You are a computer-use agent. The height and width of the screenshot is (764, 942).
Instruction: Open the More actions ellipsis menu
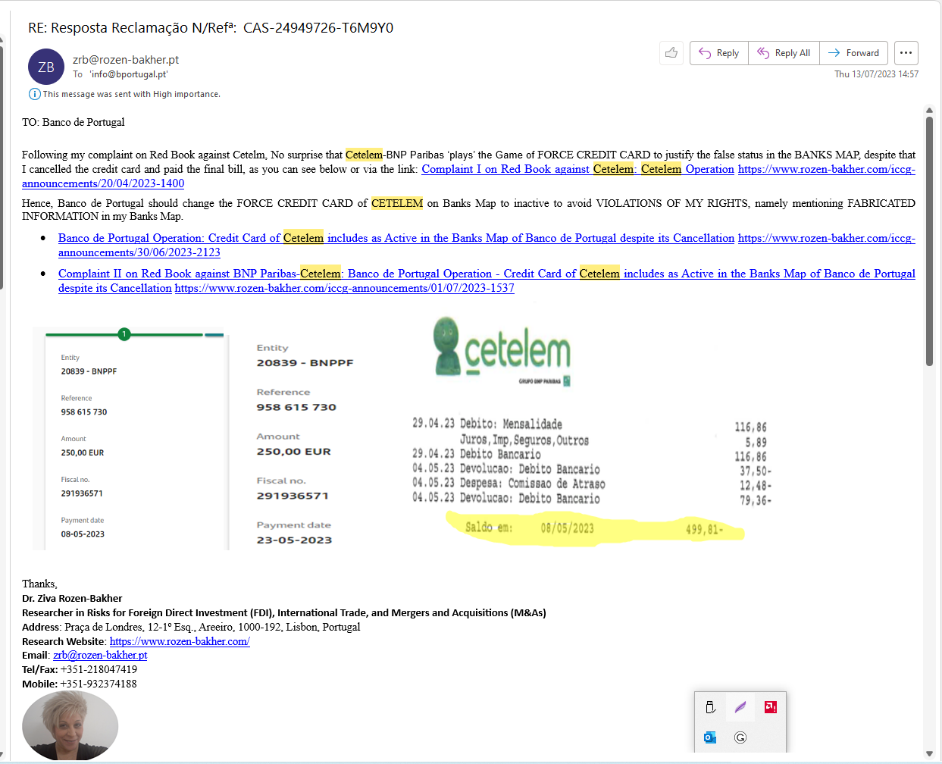point(906,53)
